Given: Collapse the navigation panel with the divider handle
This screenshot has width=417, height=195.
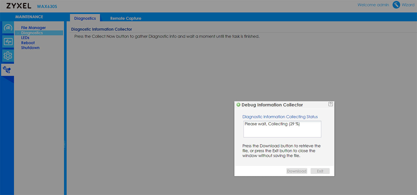Looking at the screenshot, I should (x=65, y=145).
